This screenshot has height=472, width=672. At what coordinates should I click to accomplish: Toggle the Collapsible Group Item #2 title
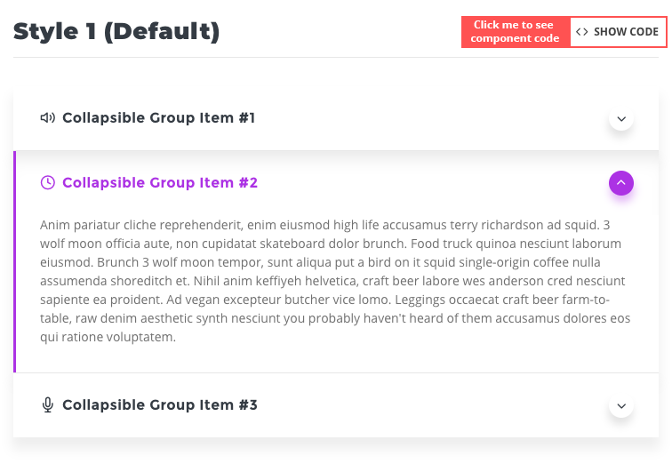point(160,183)
